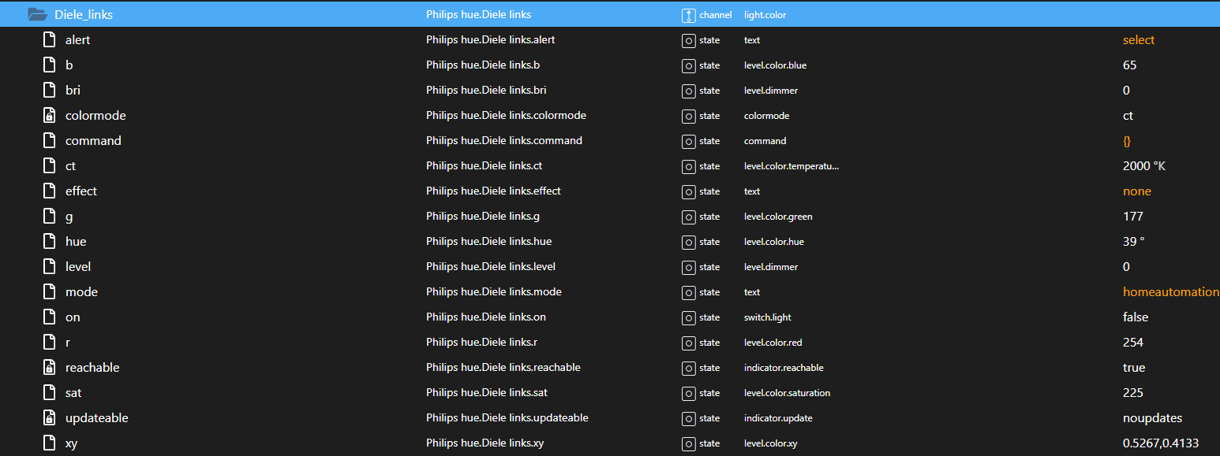
Task: Click the file icon next to alert
Action: [x=49, y=40]
